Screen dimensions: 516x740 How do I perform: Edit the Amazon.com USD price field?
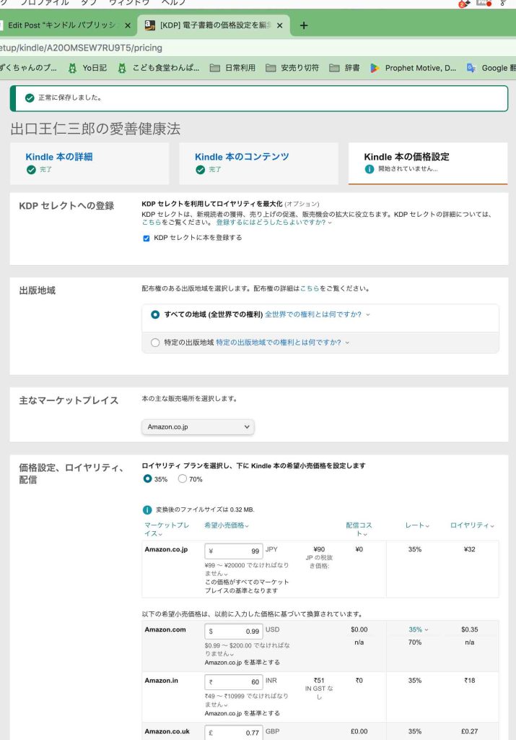click(234, 631)
